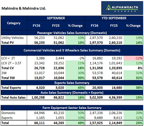The width and height of the screenshot is (144, 126).
Task: Click the SEPTEMBER group header
Action: tap(56, 18)
